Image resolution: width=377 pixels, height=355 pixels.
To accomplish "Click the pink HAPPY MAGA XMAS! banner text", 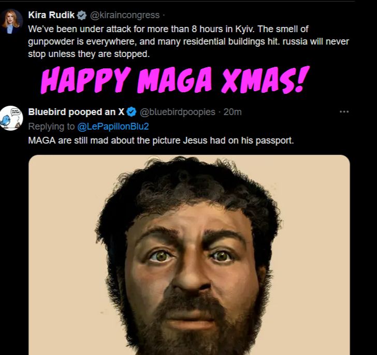I will pyautogui.click(x=175, y=80).
